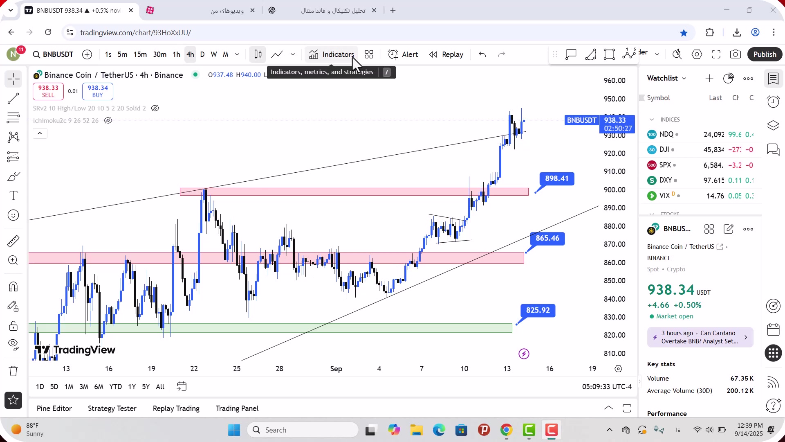Image resolution: width=785 pixels, height=442 pixels.
Task: Set chart range to 1M
Action: point(69,387)
